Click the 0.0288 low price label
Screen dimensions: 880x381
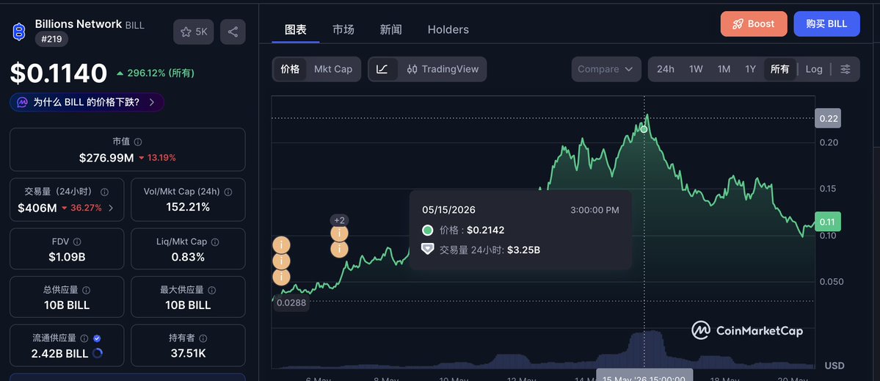point(291,302)
